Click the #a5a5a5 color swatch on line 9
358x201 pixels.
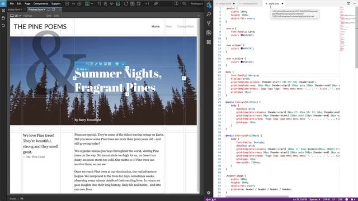242,35
